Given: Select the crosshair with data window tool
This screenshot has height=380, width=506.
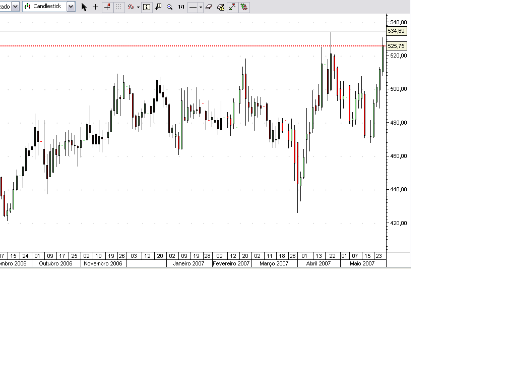Looking at the screenshot, I should 158,7.
